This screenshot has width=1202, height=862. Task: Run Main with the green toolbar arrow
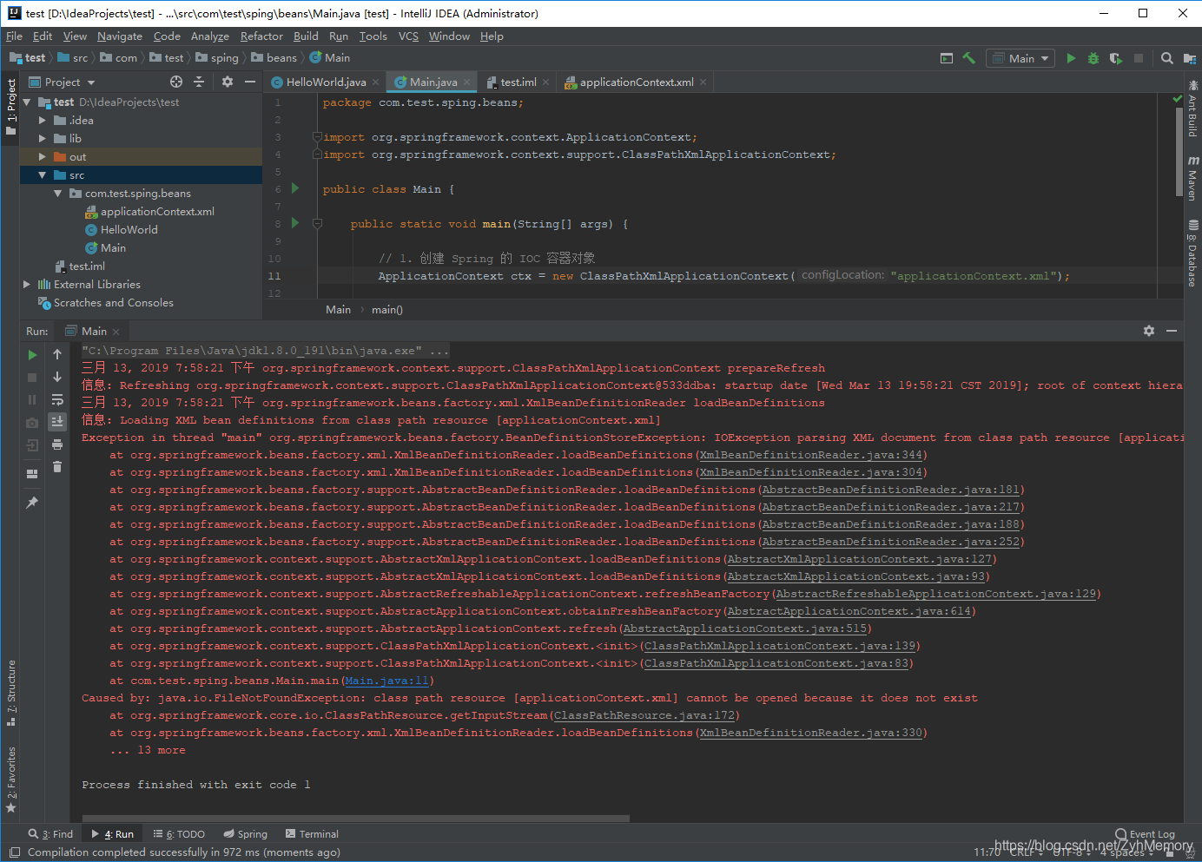tap(1071, 58)
